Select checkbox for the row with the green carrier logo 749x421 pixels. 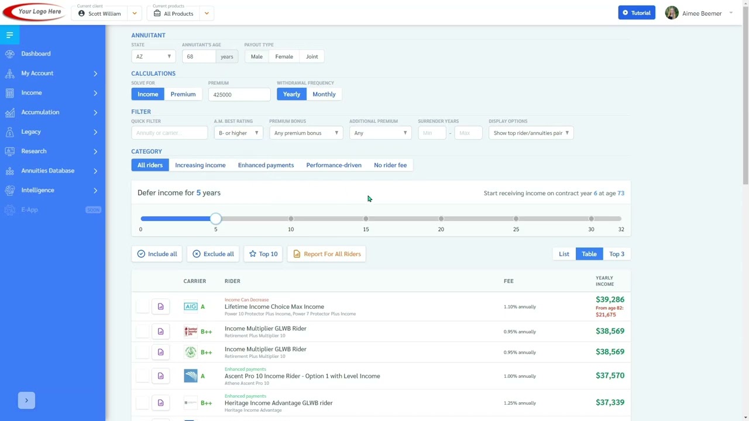pyautogui.click(x=142, y=352)
